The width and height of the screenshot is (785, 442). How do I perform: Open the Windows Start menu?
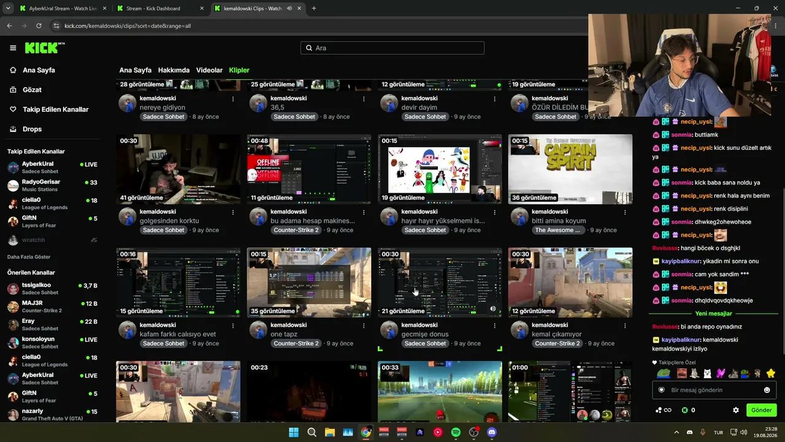click(294, 432)
